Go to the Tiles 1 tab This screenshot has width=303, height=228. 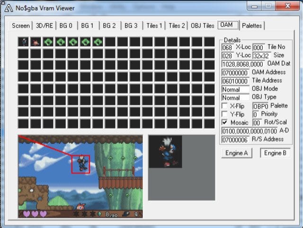click(x=154, y=25)
